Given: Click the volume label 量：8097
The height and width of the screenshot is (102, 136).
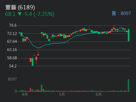Looking at the screenshot, I should tap(121, 13).
